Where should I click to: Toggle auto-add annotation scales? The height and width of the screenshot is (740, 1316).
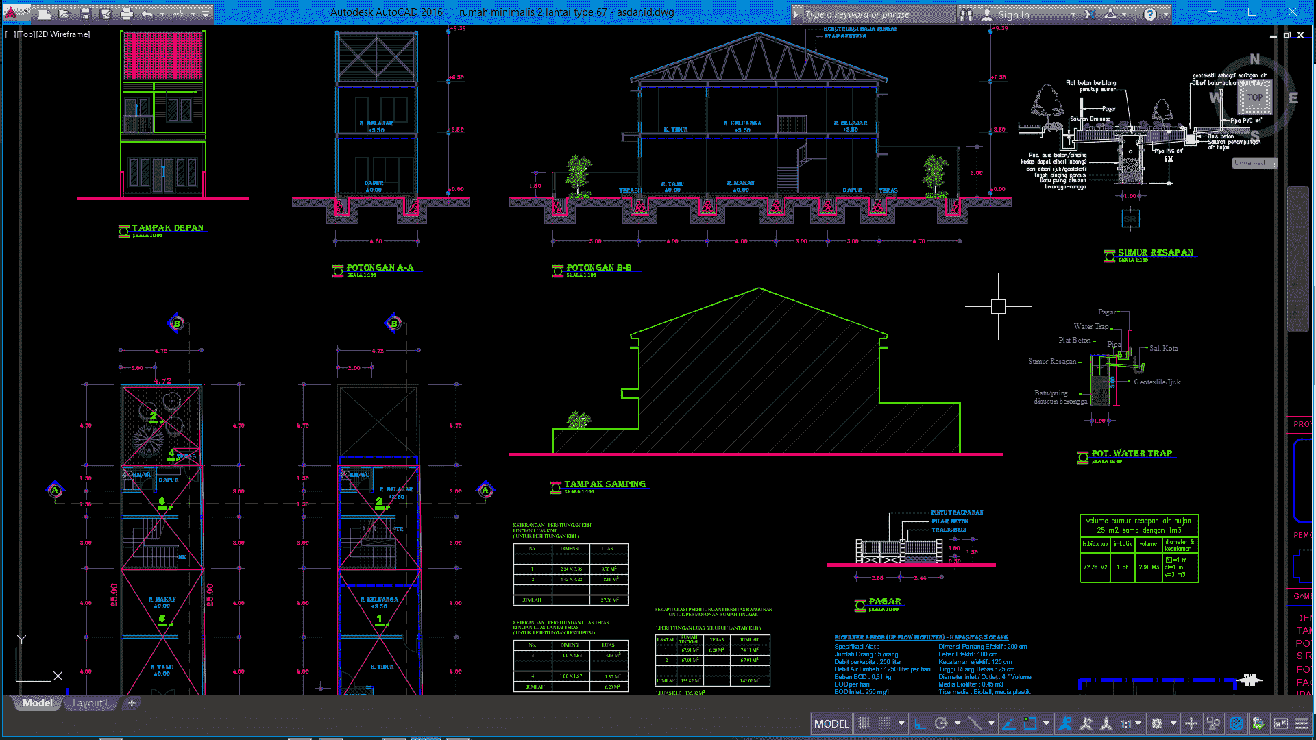tap(1086, 724)
